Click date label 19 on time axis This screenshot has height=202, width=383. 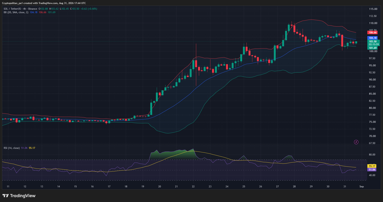coord(143,186)
